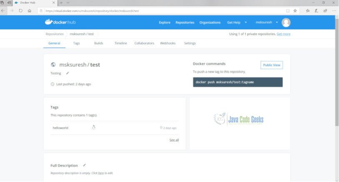The height and width of the screenshot is (182, 339).
Task: Click the helloworld tag name
Action: coord(60,128)
